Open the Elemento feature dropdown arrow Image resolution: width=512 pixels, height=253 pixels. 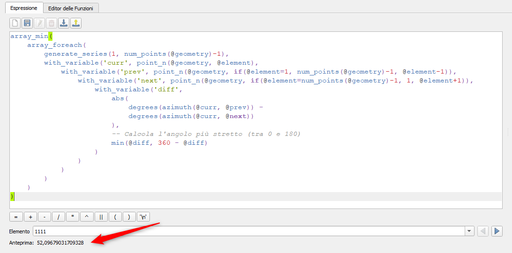click(x=469, y=231)
